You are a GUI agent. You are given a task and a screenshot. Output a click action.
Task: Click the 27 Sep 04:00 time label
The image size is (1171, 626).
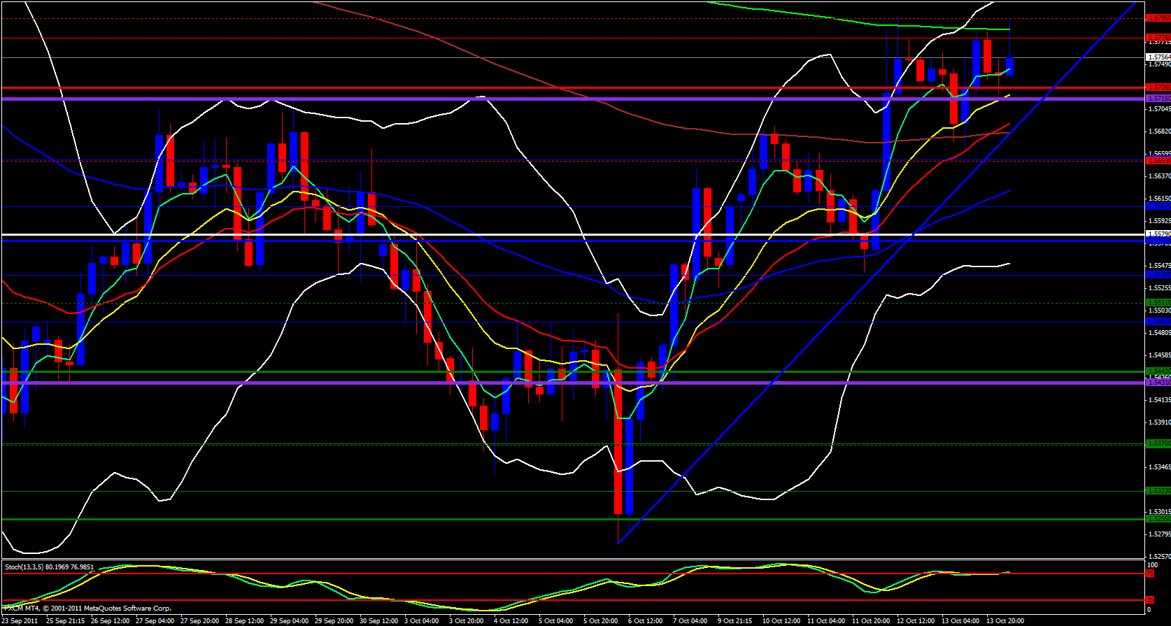(155, 621)
